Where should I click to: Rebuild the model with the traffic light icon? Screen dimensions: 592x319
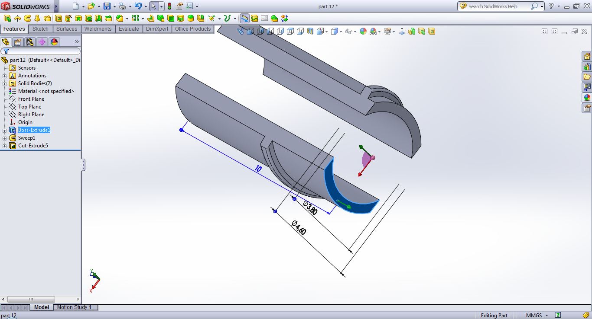pos(169,6)
